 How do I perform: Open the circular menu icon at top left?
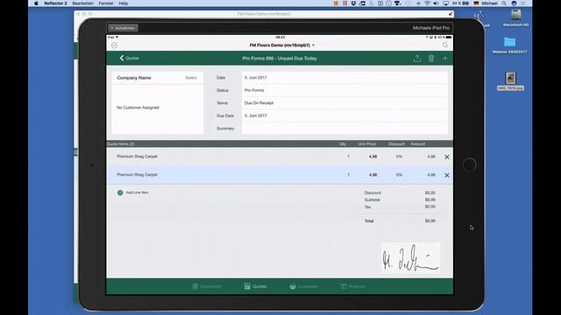(114, 45)
